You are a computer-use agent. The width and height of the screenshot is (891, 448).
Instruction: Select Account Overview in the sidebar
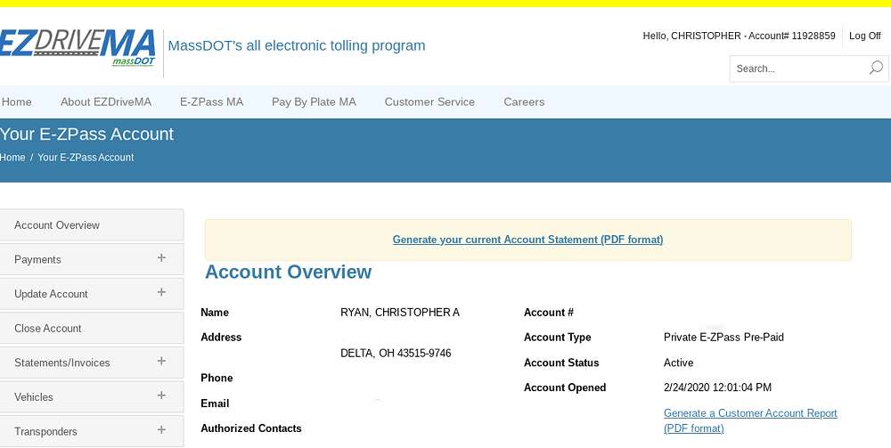[92, 224]
